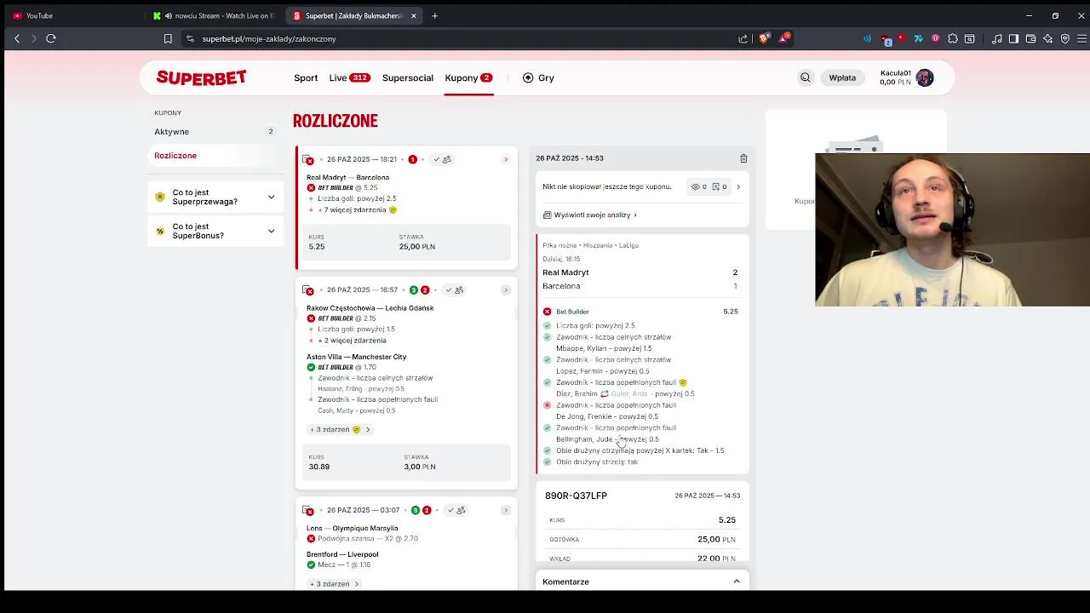Open the browser hamburger menu
The width and height of the screenshot is (1090, 613).
[x=1082, y=38]
